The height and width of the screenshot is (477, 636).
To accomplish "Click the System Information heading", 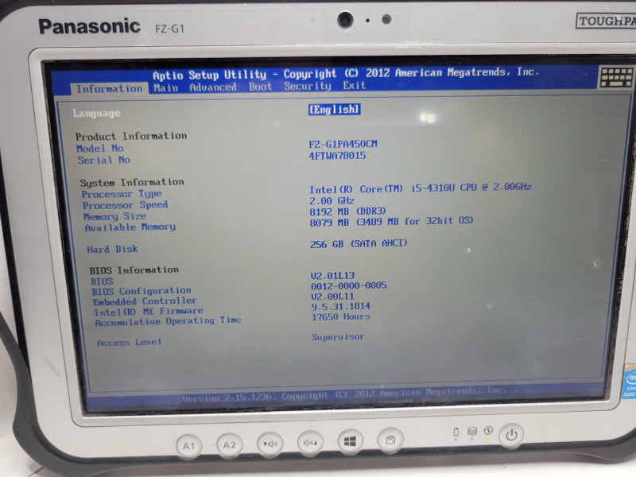I will pyautogui.click(x=132, y=183).
